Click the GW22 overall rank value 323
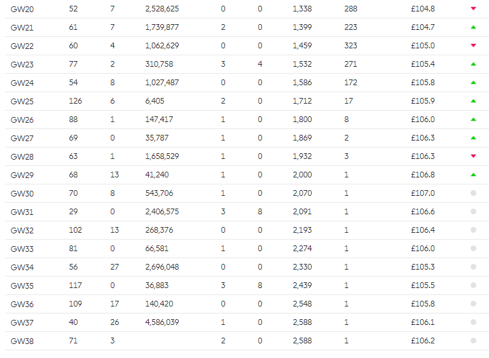The height and width of the screenshot is (358, 489). (x=350, y=46)
